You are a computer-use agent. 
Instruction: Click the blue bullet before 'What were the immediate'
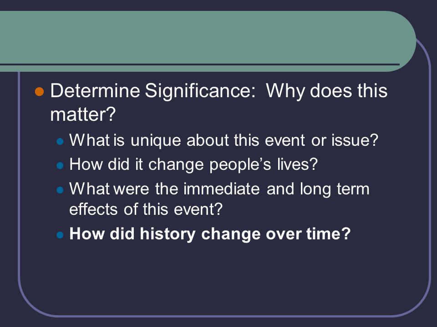pyautogui.click(x=60, y=190)
